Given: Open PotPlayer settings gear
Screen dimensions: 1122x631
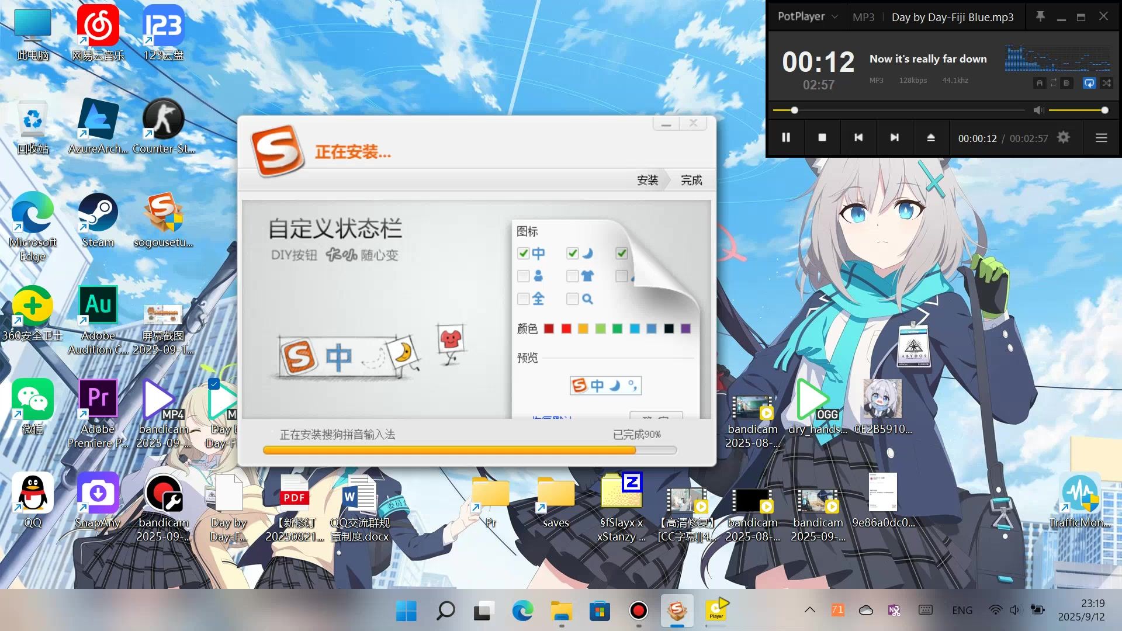Looking at the screenshot, I should [1064, 137].
